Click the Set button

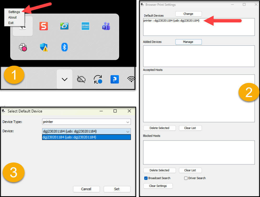[117, 189]
